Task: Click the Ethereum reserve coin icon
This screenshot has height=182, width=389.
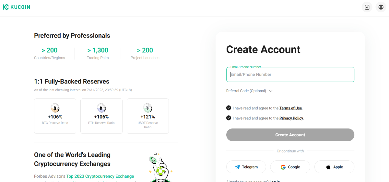Action: pos(101,108)
